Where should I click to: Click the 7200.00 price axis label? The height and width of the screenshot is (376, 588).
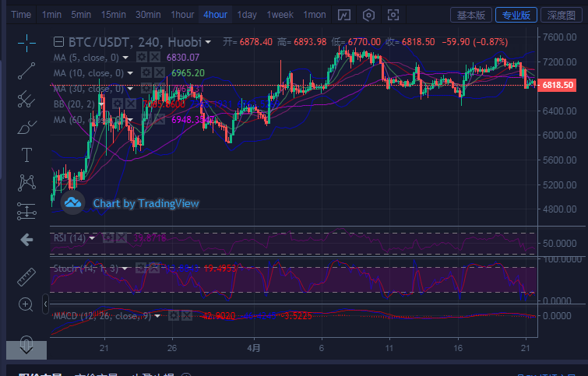pyautogui.click(x=559, y=61)
